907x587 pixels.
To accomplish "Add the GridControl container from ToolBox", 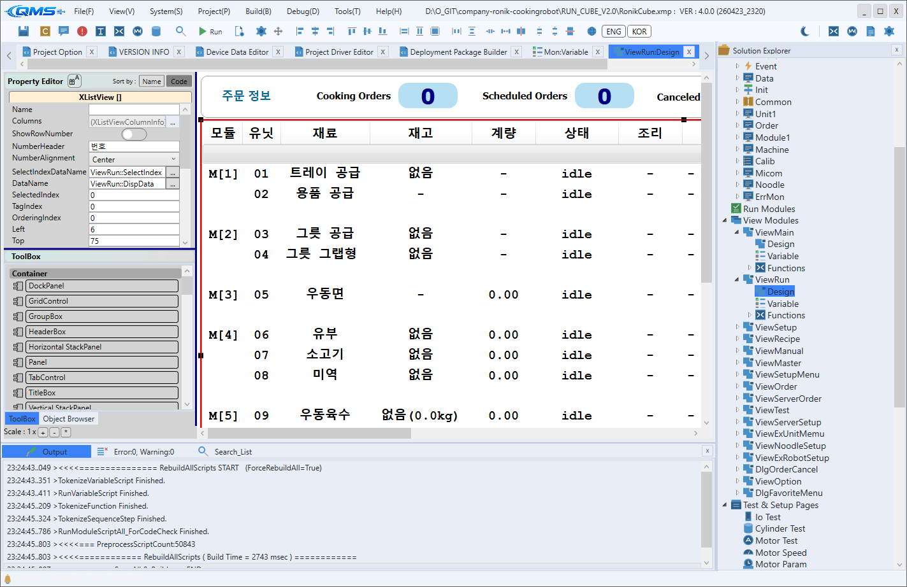I will (101, 301).
